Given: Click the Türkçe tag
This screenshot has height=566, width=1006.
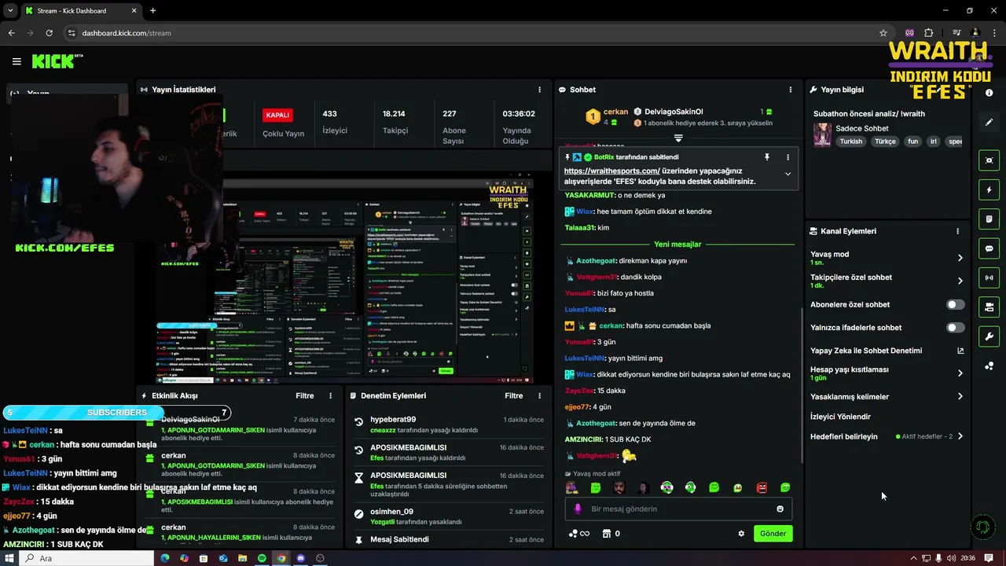Looking at the screenshot, I should point(885,141).
